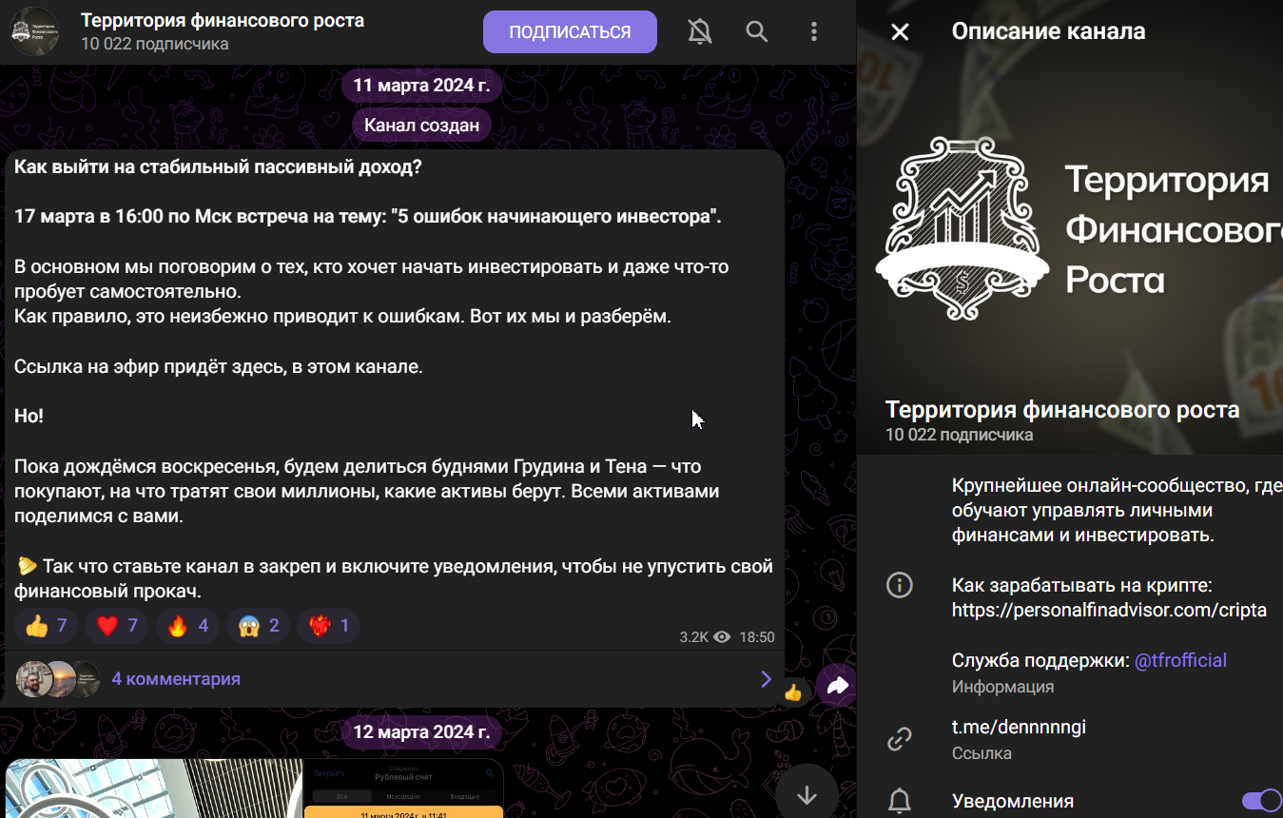Close the channel description panel

[x=900, y=31]
